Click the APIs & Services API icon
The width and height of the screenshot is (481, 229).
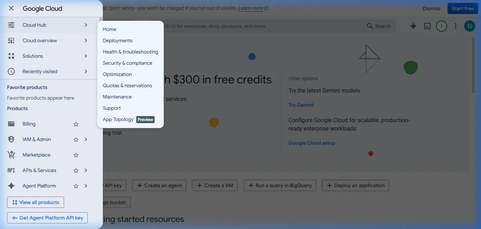click(11, 170)
